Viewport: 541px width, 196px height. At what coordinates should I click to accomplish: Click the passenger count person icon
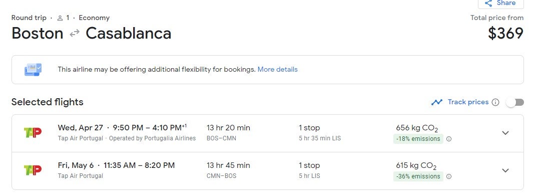click(x=60, y=18)
